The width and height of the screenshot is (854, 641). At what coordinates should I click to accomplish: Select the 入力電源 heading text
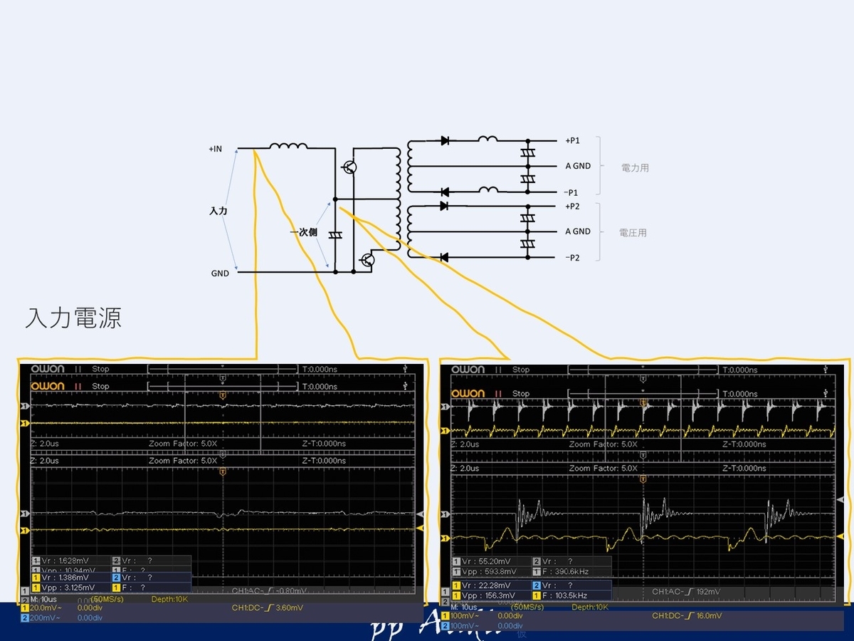(73, 318)
